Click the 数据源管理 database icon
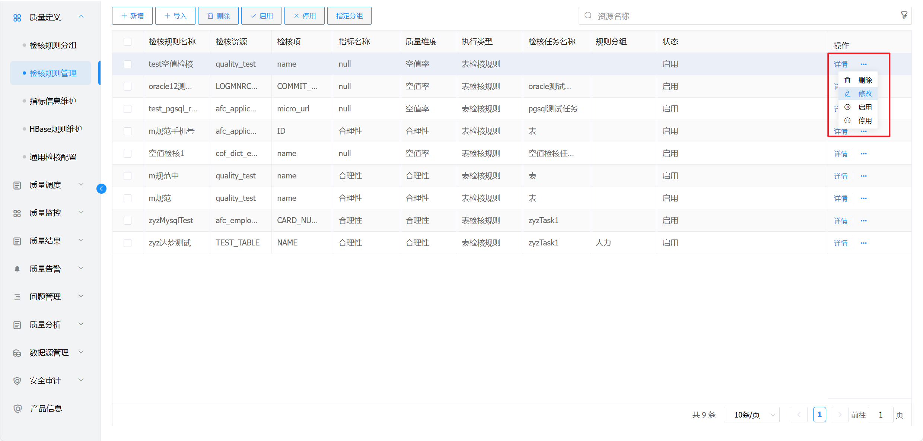The image size is (923, 441). (x=17, y=353)
